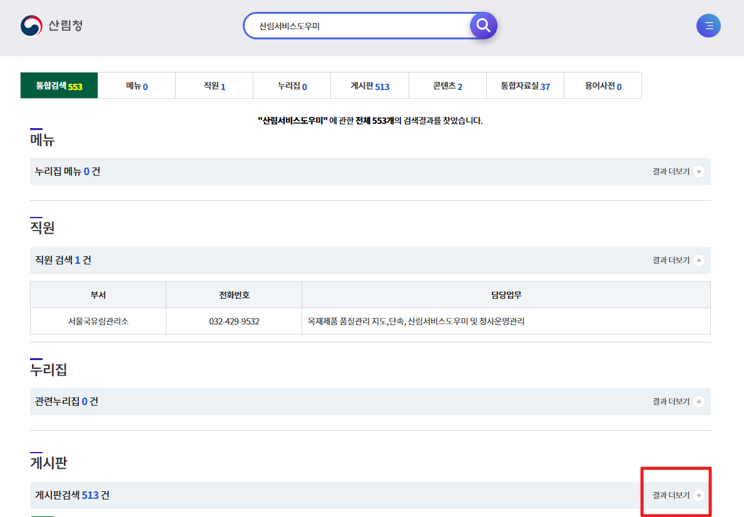The width and height of the screenshot is (744, 517).
Task: Open the 통합자료실 37 tab
Action: (x=525, y=85)
